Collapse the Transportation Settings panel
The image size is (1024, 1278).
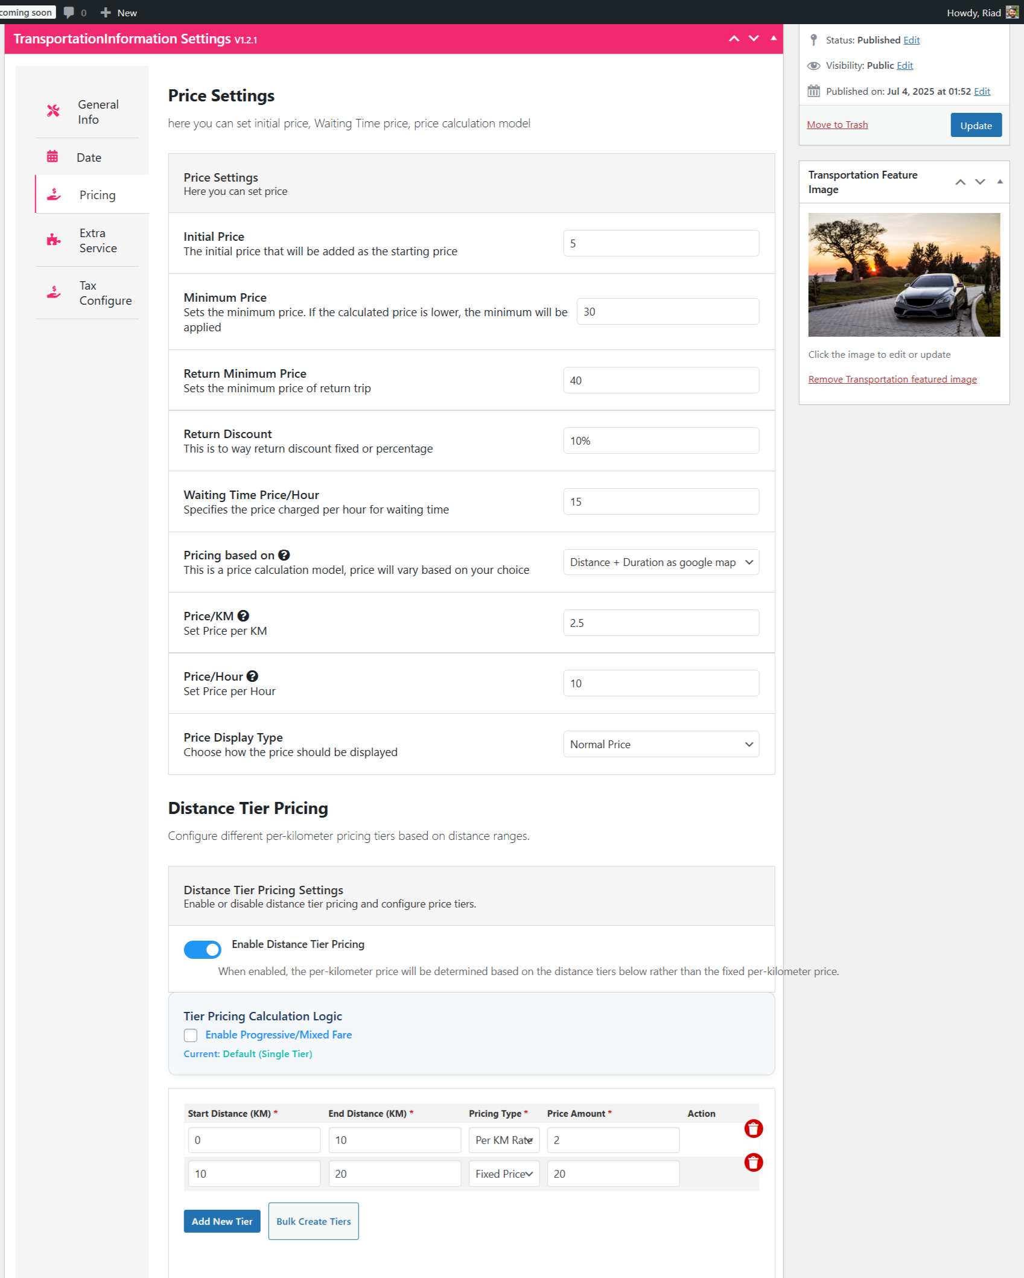(x=774, y=39)
